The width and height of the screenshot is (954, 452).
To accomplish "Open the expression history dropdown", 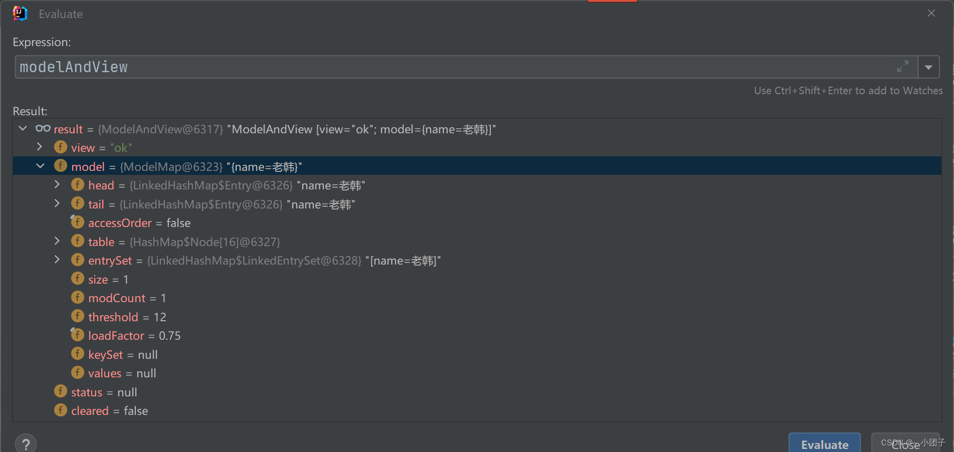I will pos(928,67).
